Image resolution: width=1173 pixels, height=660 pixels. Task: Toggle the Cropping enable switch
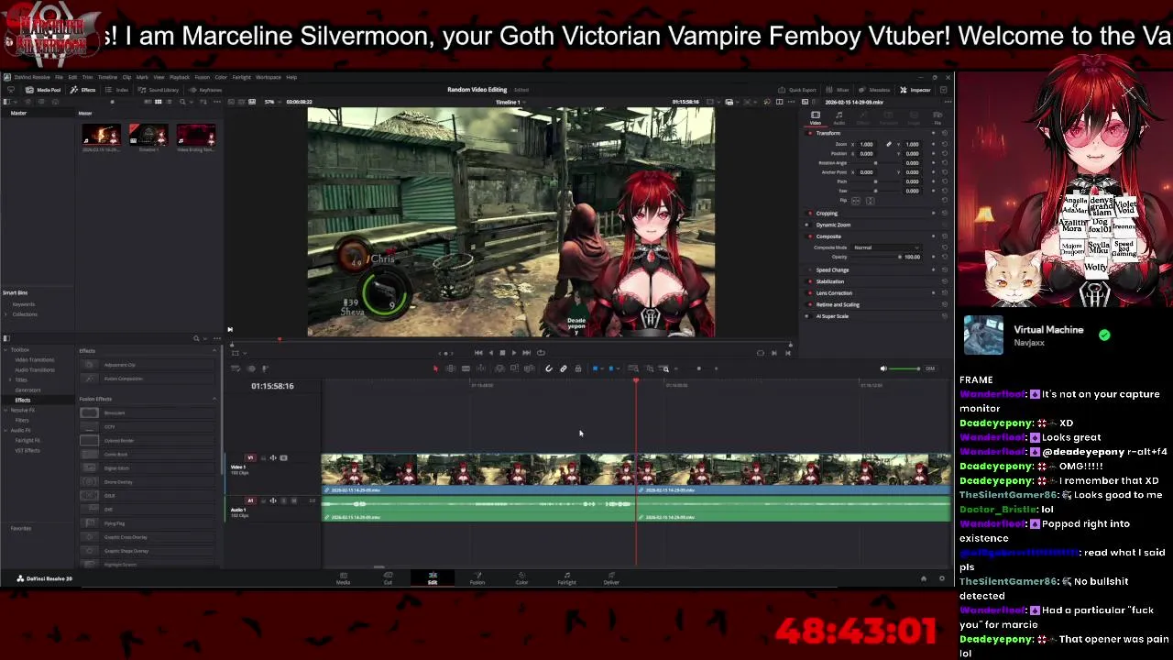(x=809, y=214)
